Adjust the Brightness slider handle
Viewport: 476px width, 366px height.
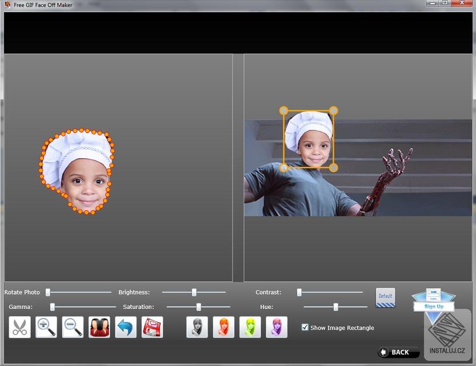coord(194,292)
